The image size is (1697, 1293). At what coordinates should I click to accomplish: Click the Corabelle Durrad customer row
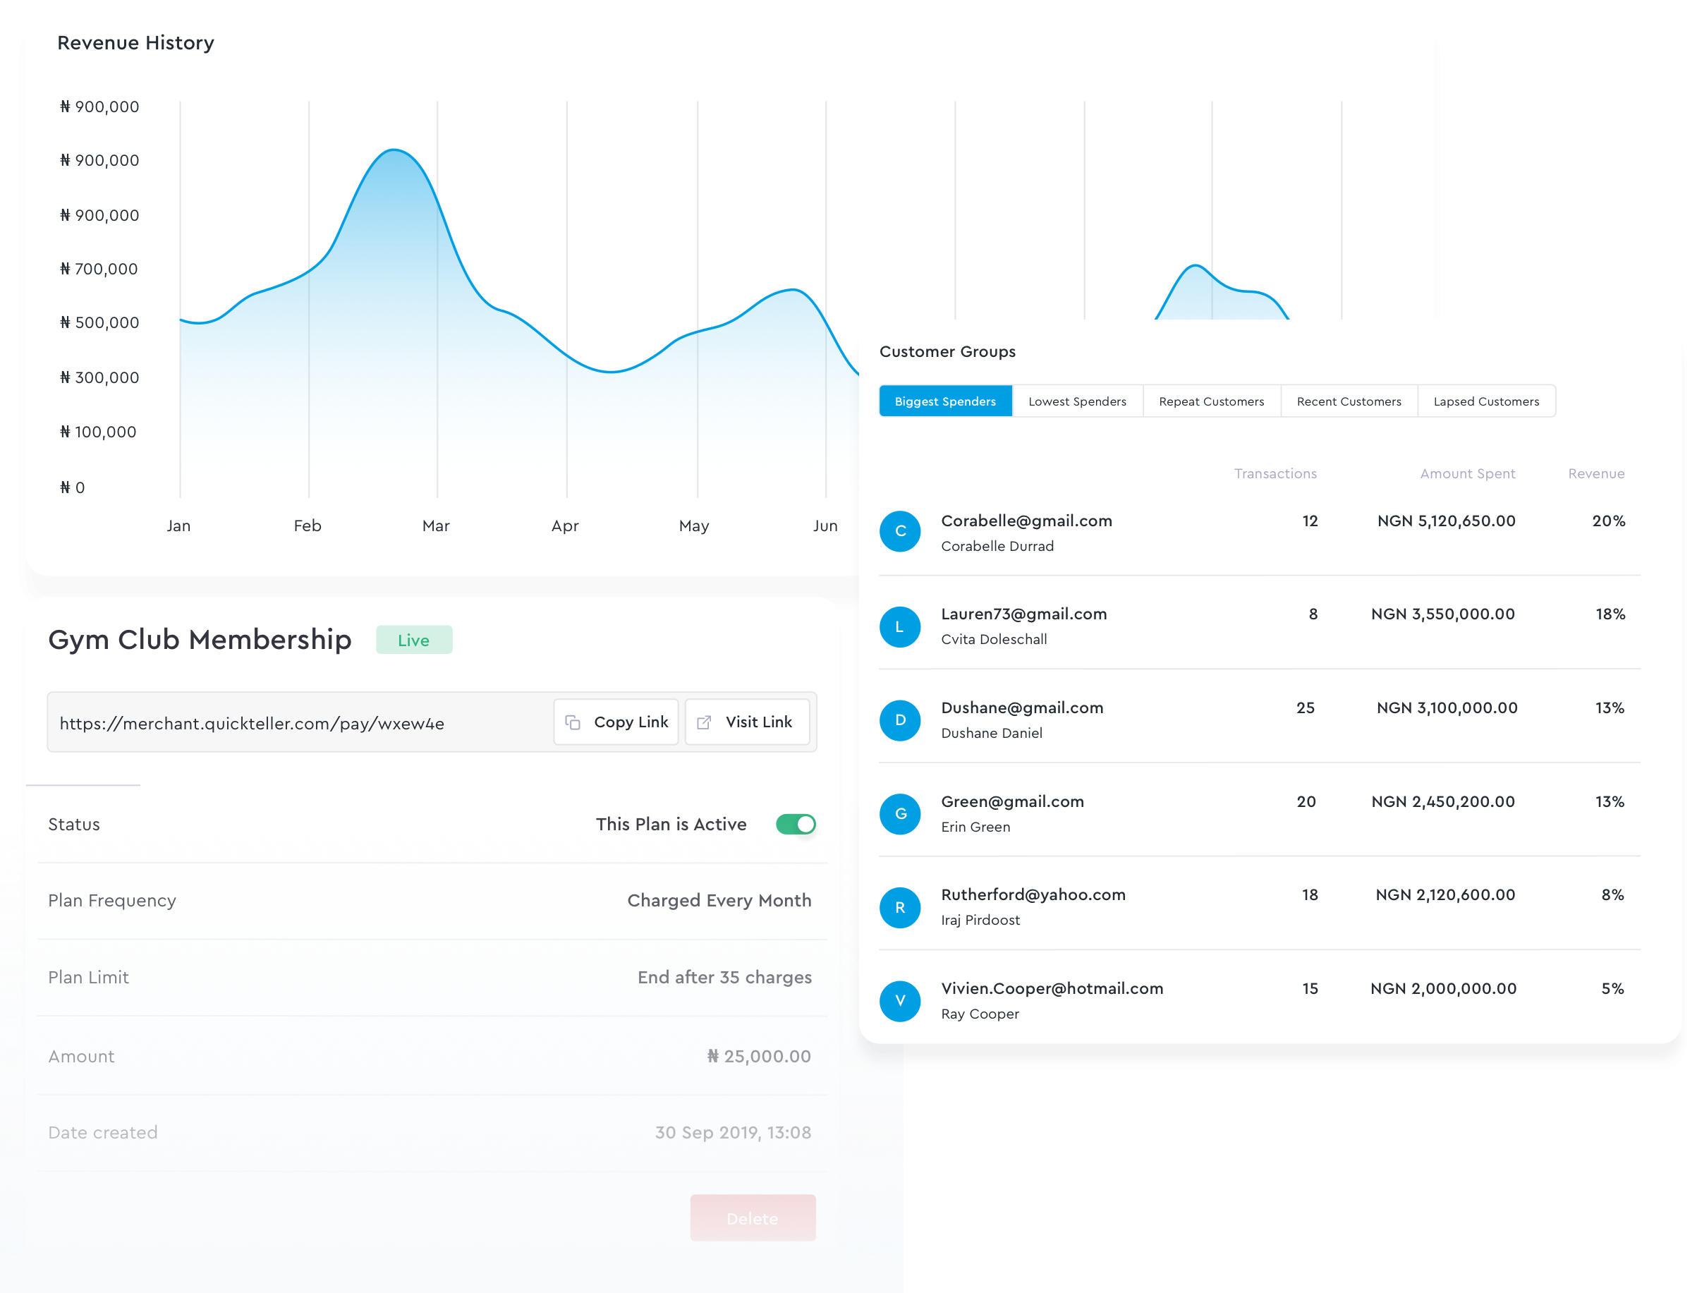(1253, 531)
